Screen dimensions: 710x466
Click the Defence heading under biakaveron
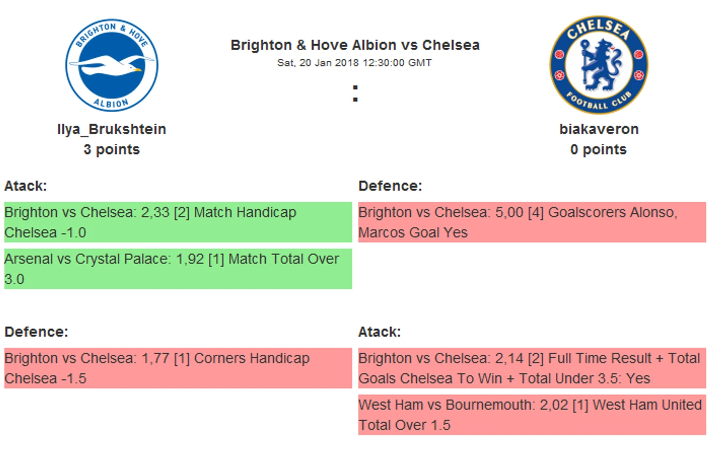(390, 186)
